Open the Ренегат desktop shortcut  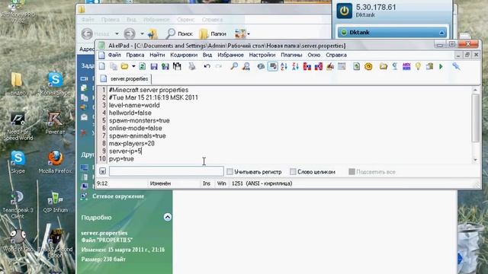pyautogui.click(x=55, y=123)
